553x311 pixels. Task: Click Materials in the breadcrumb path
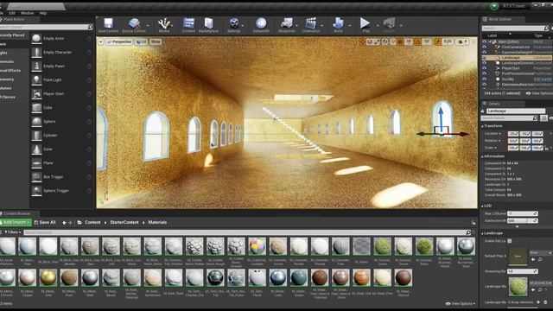click(x=157, y=223)
